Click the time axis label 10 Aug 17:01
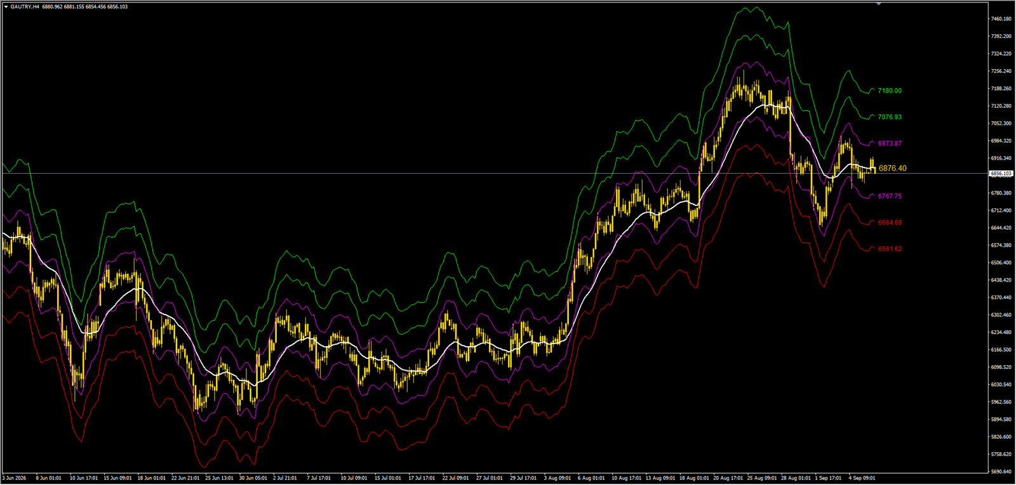The height and width of the screenshot is (485, 1016). [x=626, y=478]
